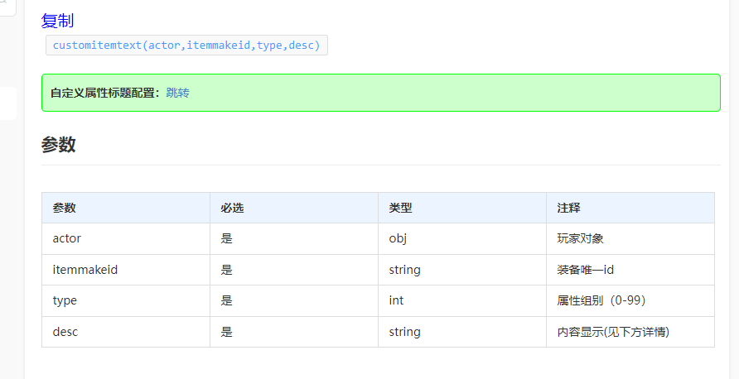Viewport: 739px width, 379px height.
Task: Select the actor parameter cell
Action: (126, 238)
